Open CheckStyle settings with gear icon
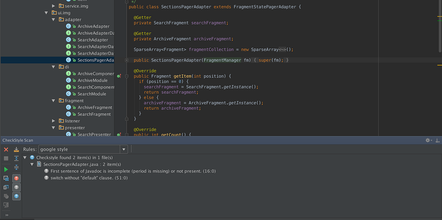The height and width of the screenshot is (220, 442). tap(427, 140)
